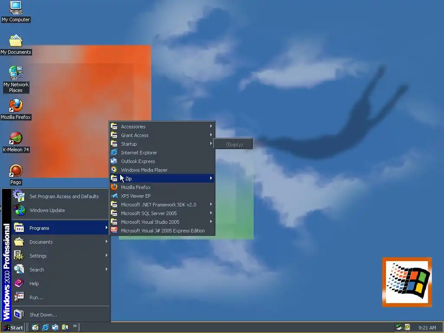Screen dimensions: 444x333
Task: Expand the Accessories submenu
Action: 162,127
